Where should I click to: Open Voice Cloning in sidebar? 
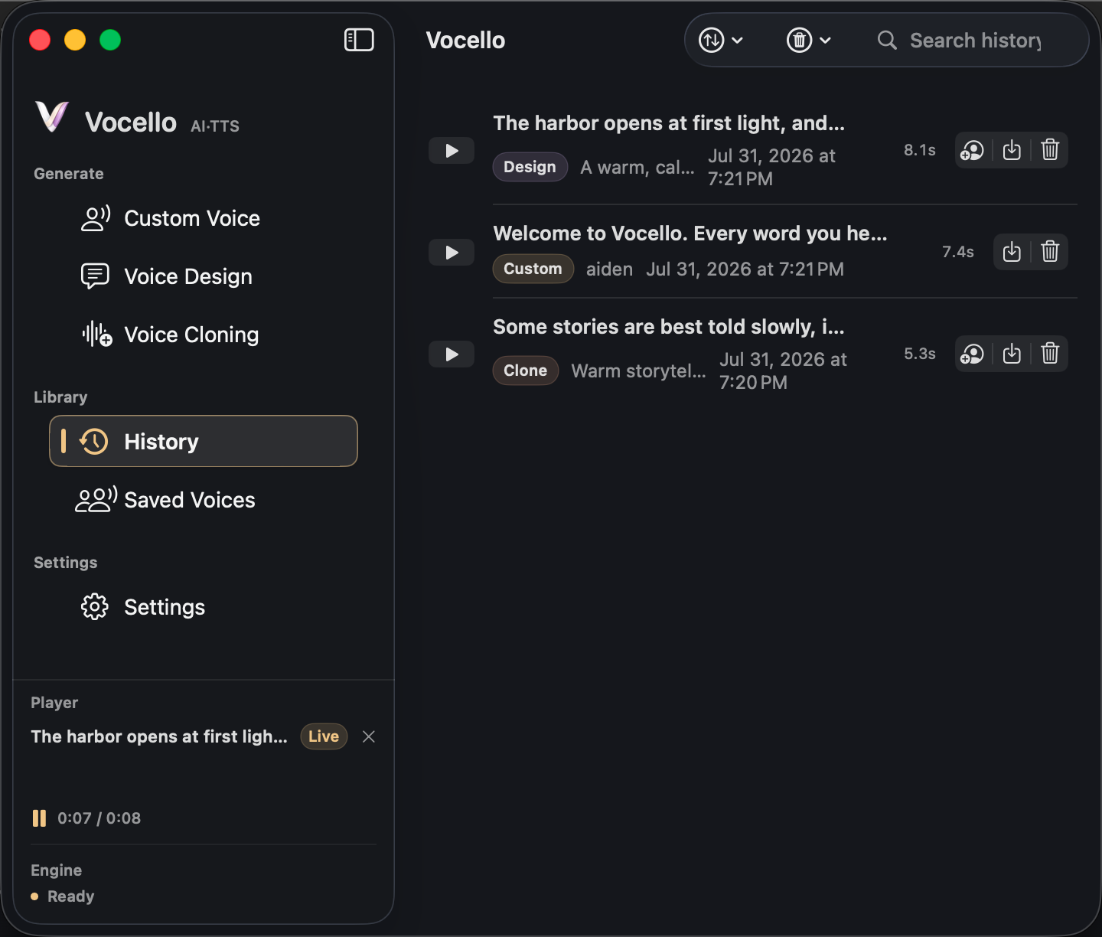click(204, 335)
